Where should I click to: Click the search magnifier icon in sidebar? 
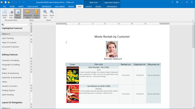[x=3, y=25]
